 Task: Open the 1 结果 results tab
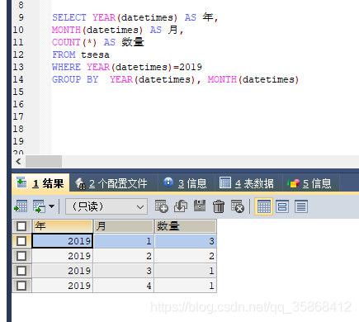click(40, 183)
